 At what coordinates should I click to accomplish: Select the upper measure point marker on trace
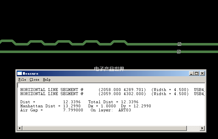coord(179,44)
